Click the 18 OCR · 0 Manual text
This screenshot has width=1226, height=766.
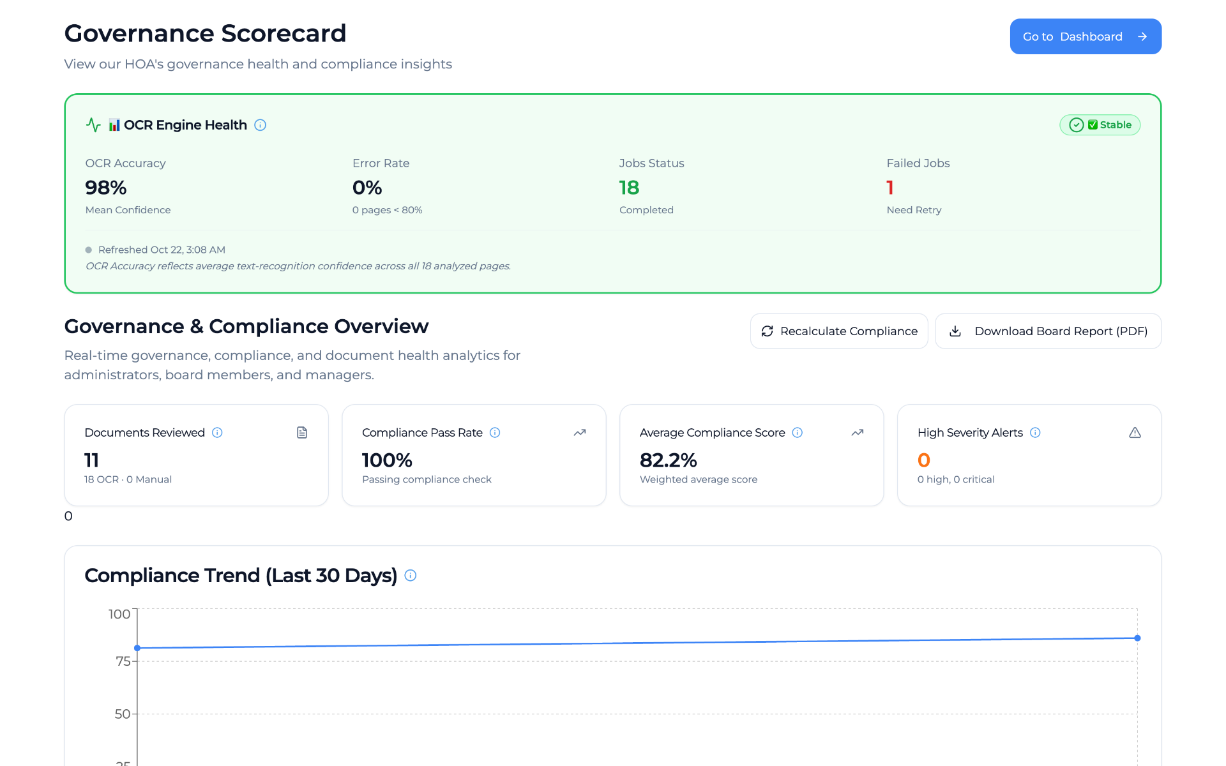(128, 479)
